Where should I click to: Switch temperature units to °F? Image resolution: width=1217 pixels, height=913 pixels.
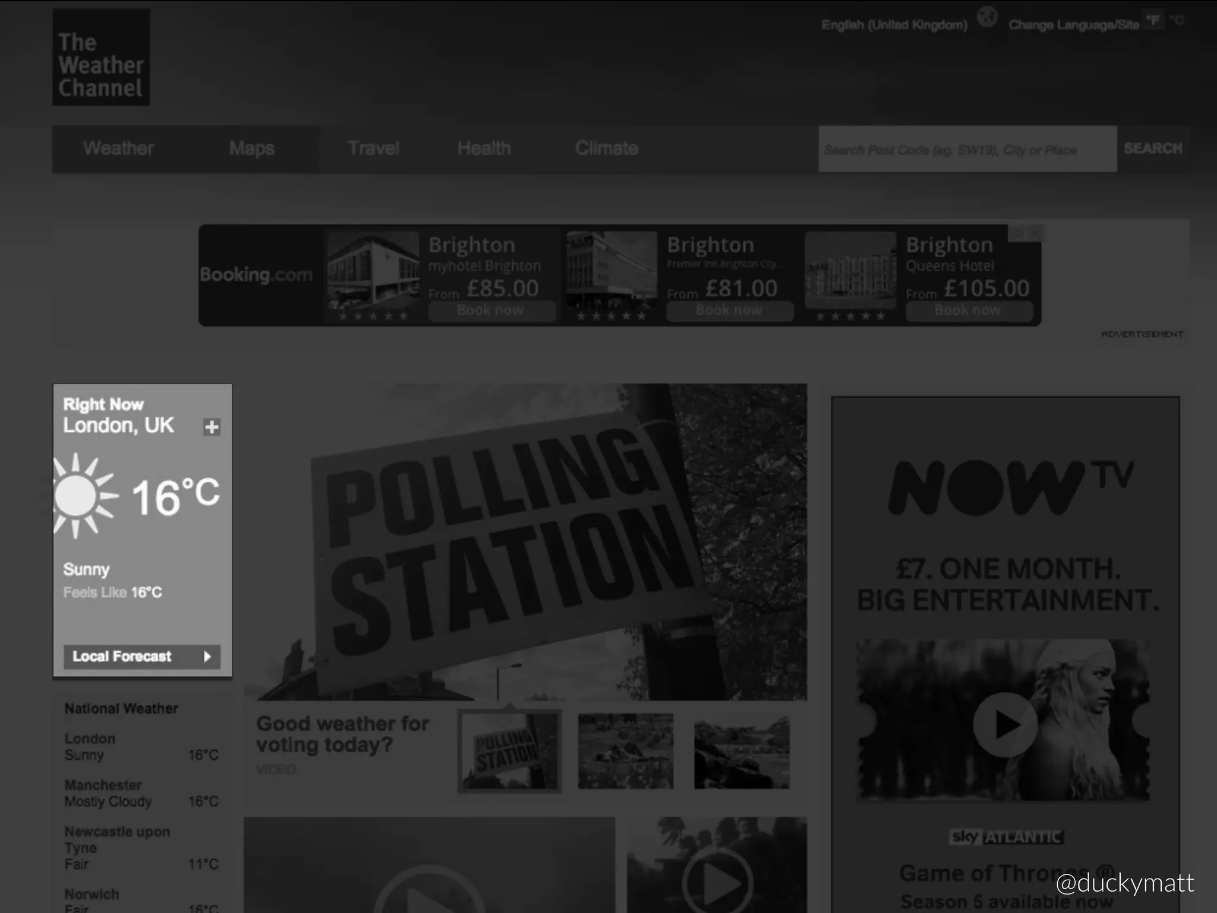(1153, 21)
